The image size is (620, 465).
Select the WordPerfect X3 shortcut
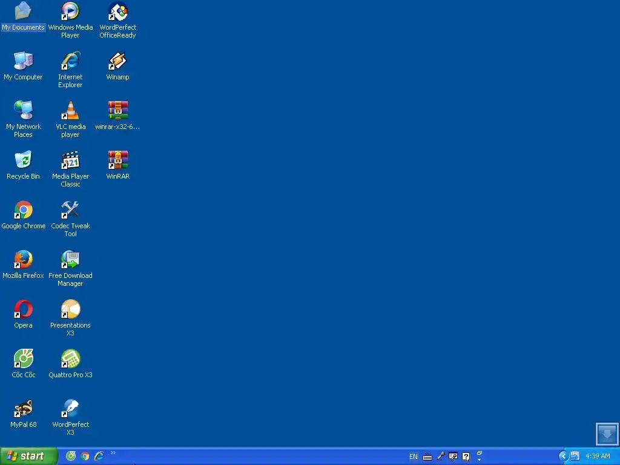70,417
